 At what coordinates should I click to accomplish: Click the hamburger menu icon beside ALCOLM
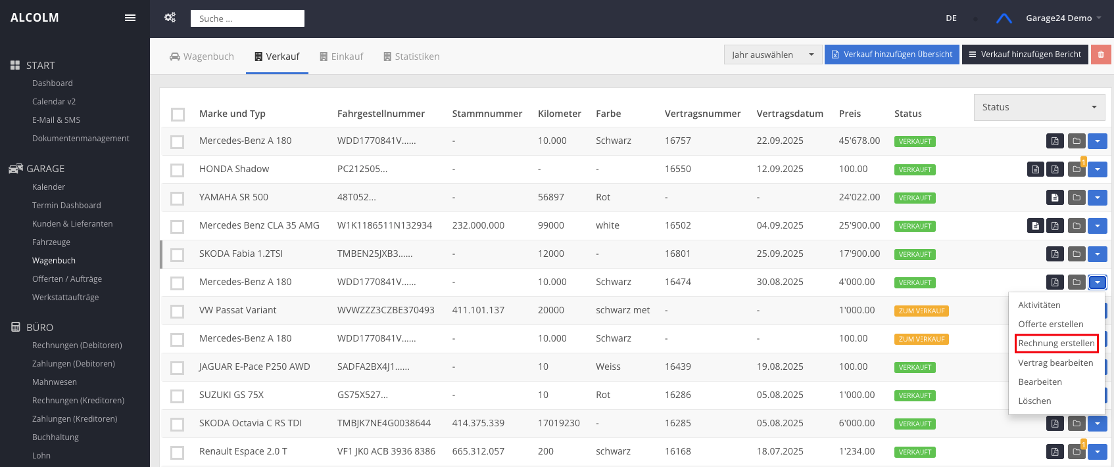pyautogui.click(x=130, y=18)
